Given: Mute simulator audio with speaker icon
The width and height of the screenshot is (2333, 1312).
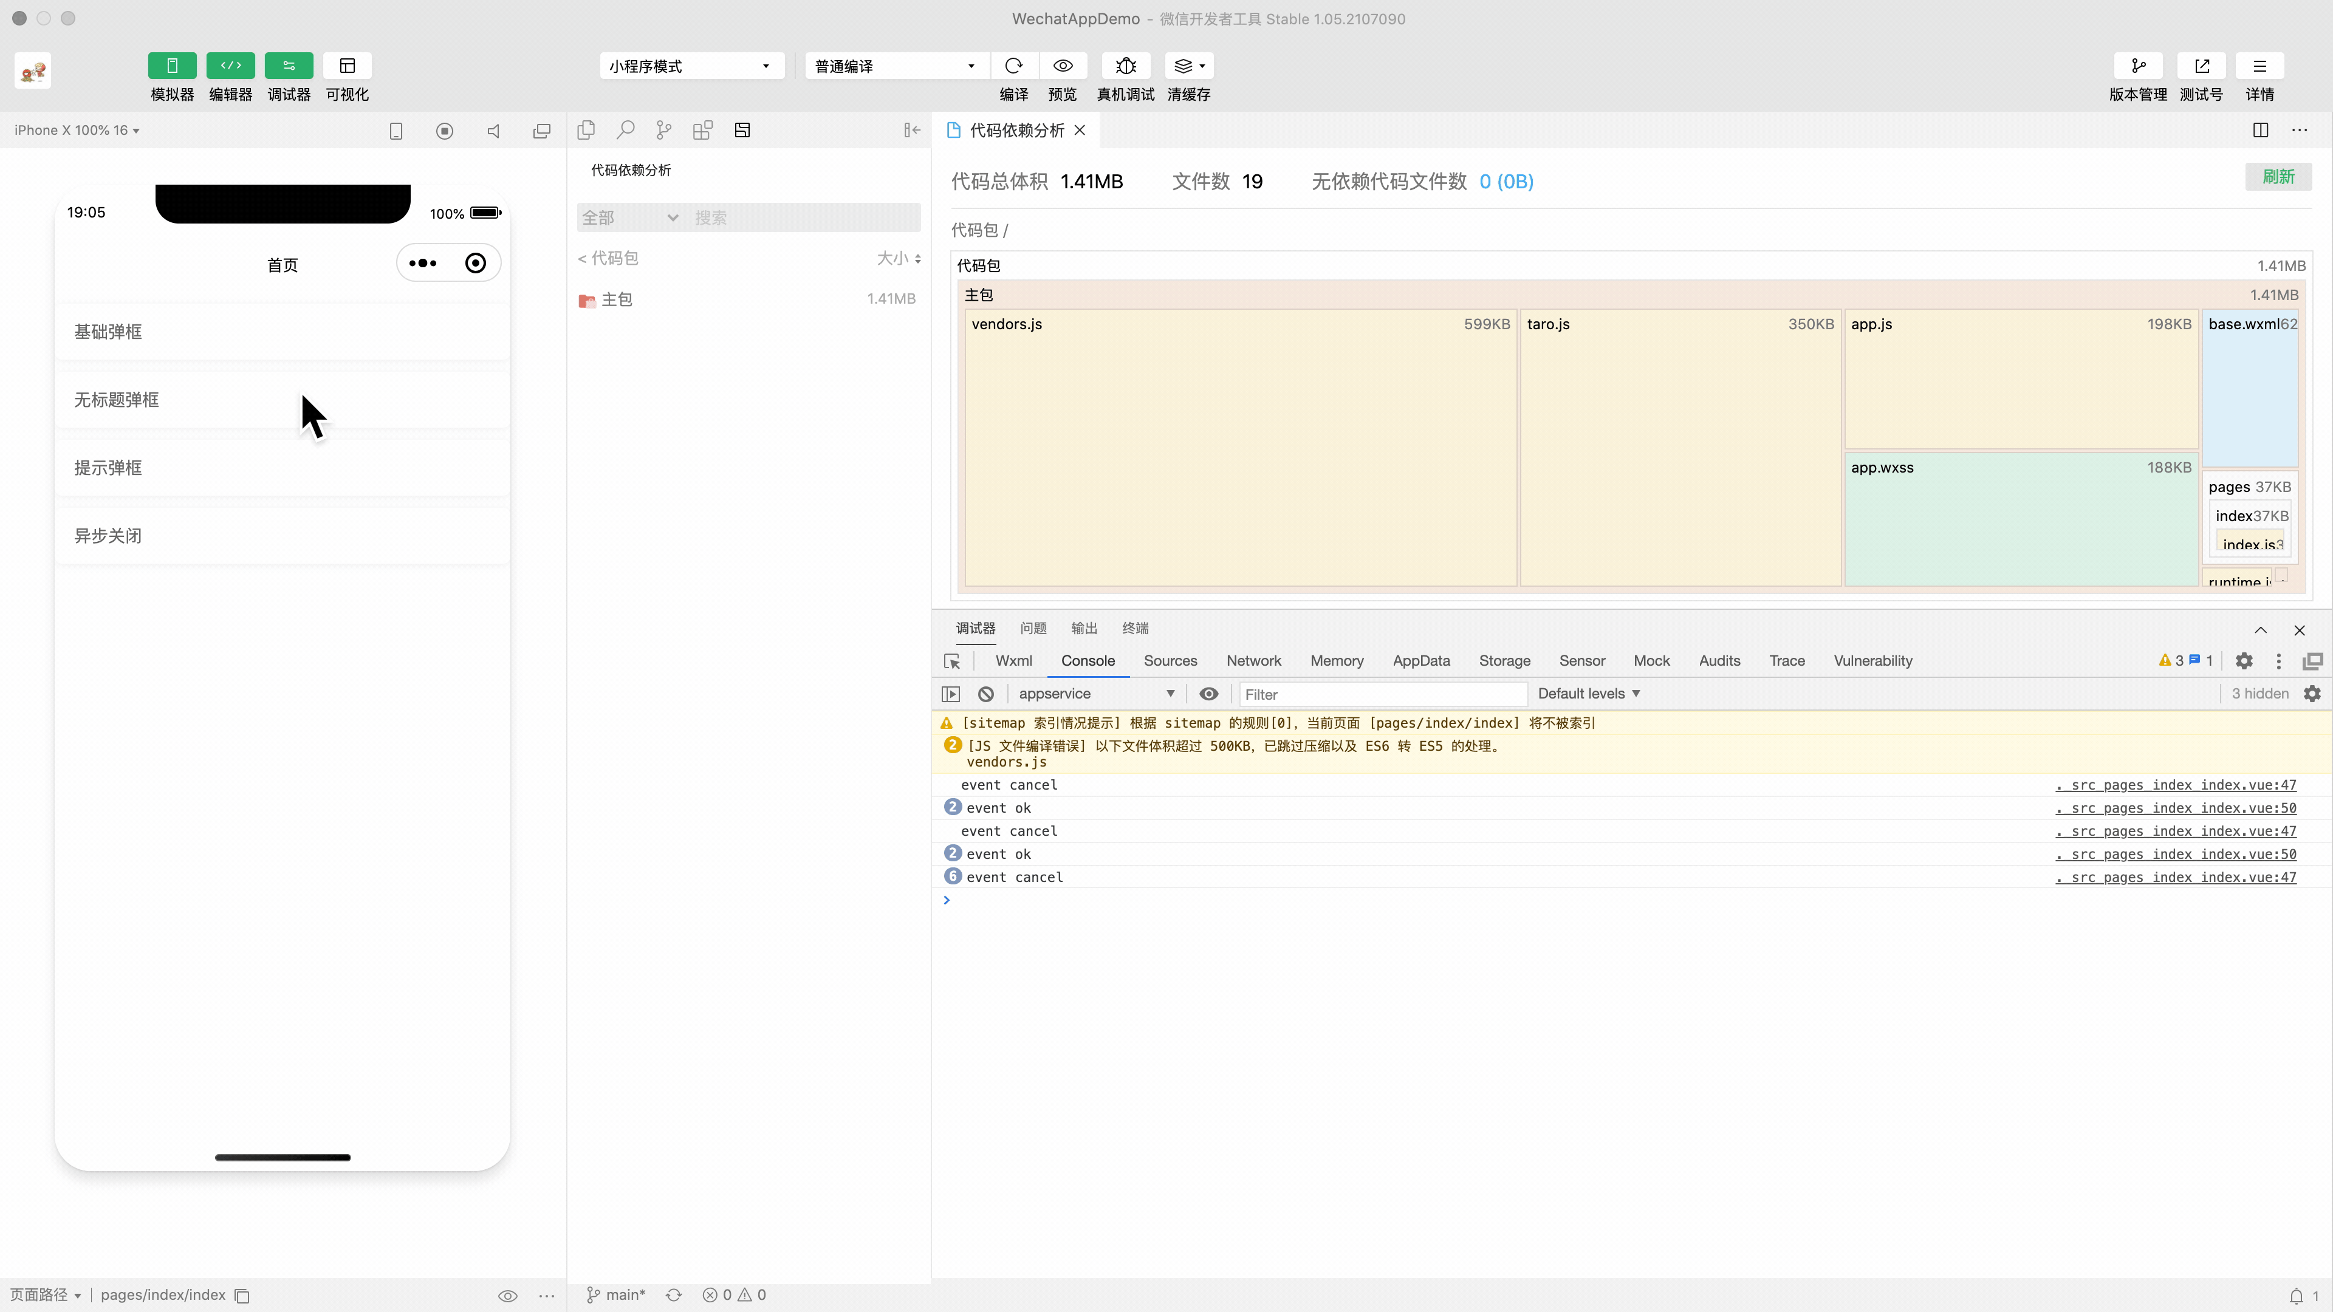Looking at the screenshot, I should point(493,129).
